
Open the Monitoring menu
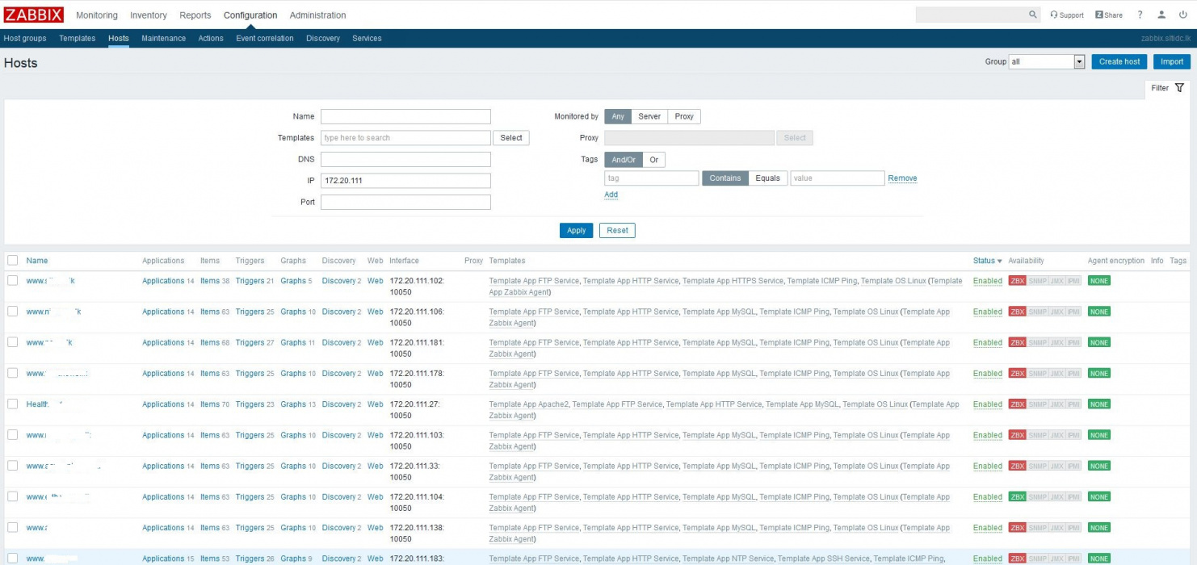pos(97,15)
